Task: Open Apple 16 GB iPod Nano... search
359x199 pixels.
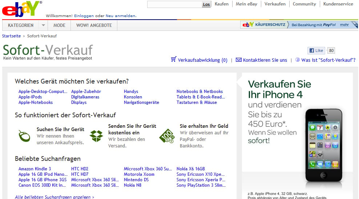Action: point(43,174)
